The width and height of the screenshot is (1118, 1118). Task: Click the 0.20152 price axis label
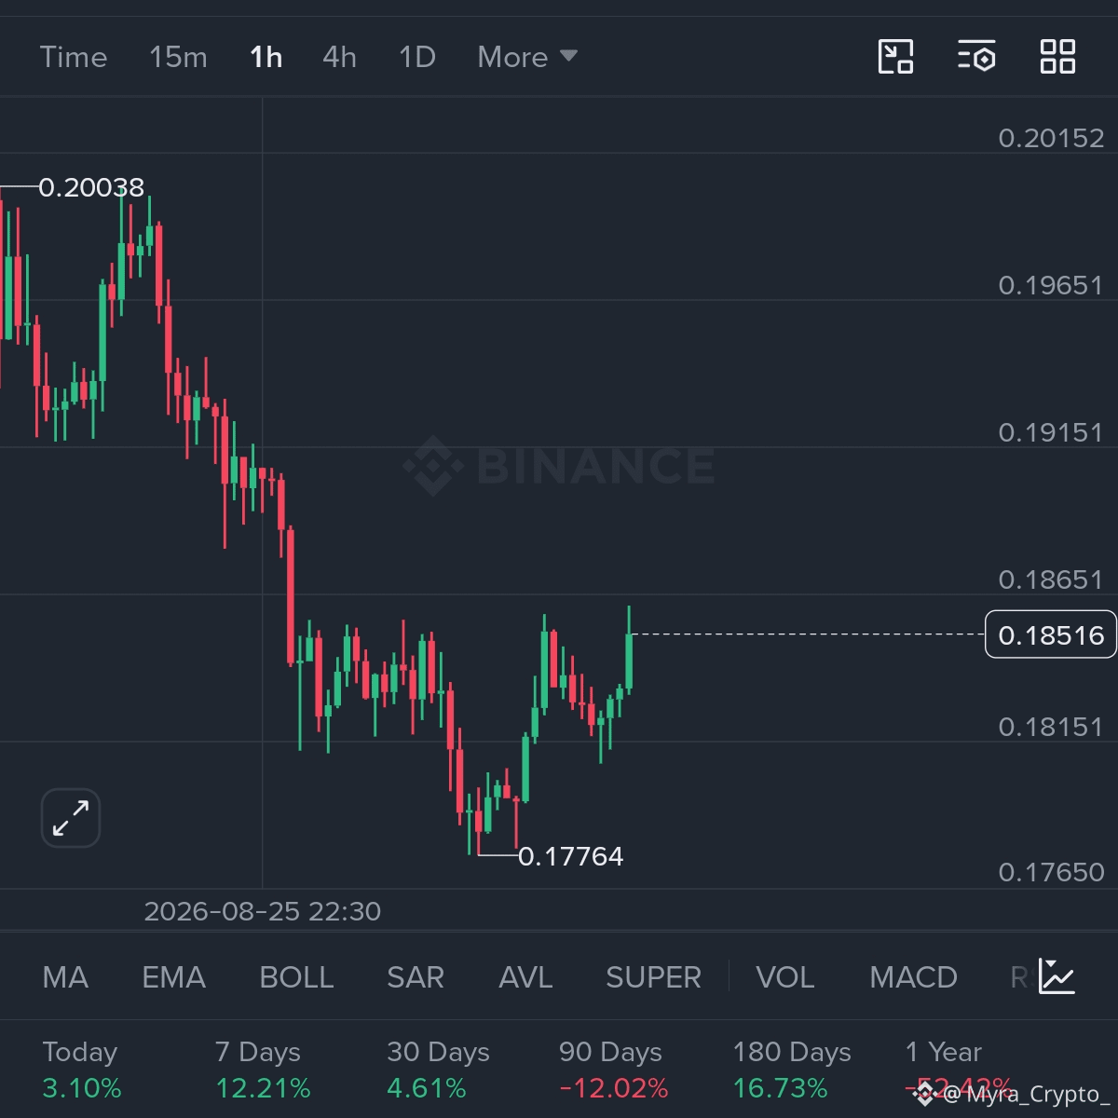tap(1051, 138)
